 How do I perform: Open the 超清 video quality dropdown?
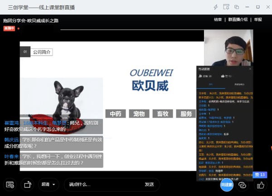(49, 185)
